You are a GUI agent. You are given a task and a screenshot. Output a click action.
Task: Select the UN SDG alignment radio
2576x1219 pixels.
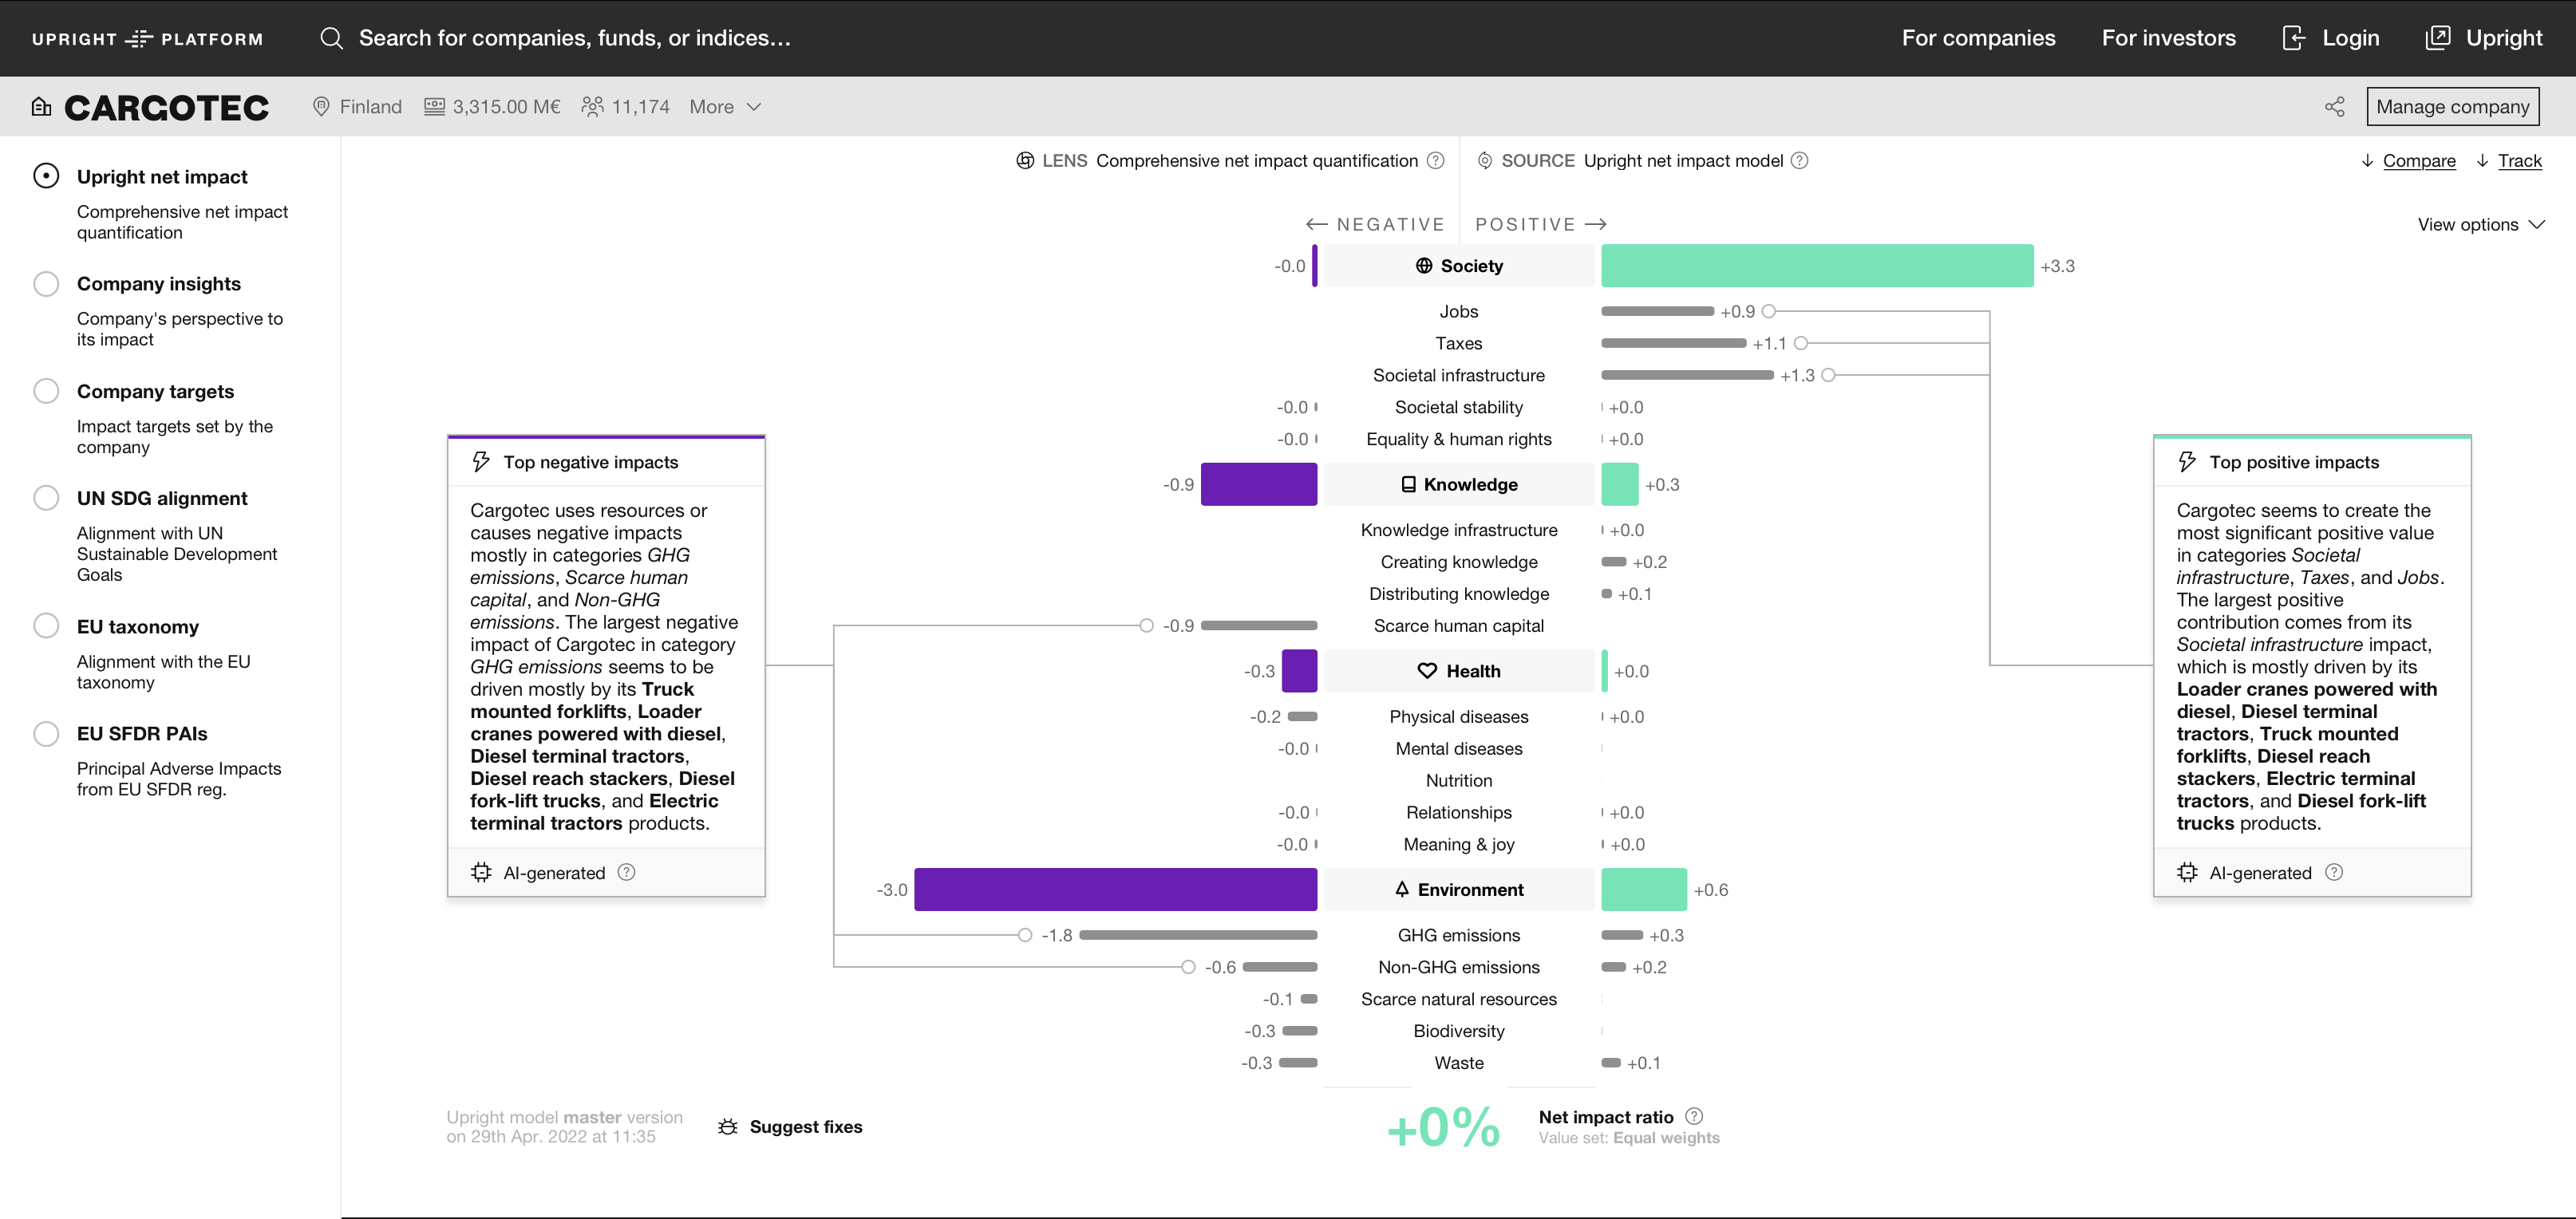click(x=46, y=498)
